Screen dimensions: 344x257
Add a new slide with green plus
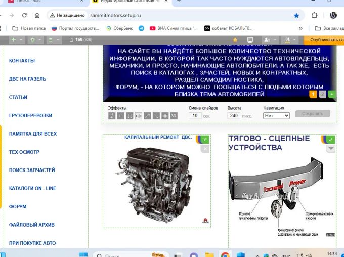(x=332, y=94)
